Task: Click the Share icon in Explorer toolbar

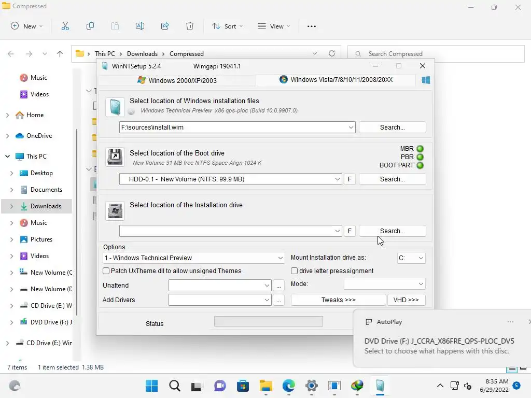Action: [x=165, y=26]
